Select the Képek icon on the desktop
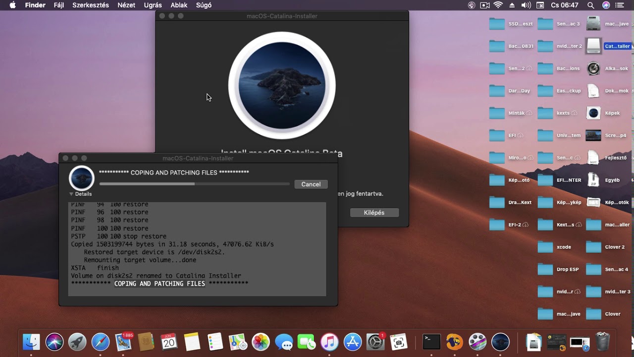 tap(593, 113)
